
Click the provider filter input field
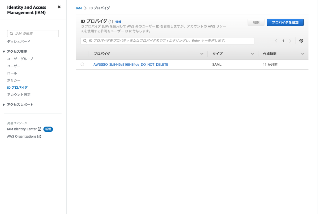point(167,40)
